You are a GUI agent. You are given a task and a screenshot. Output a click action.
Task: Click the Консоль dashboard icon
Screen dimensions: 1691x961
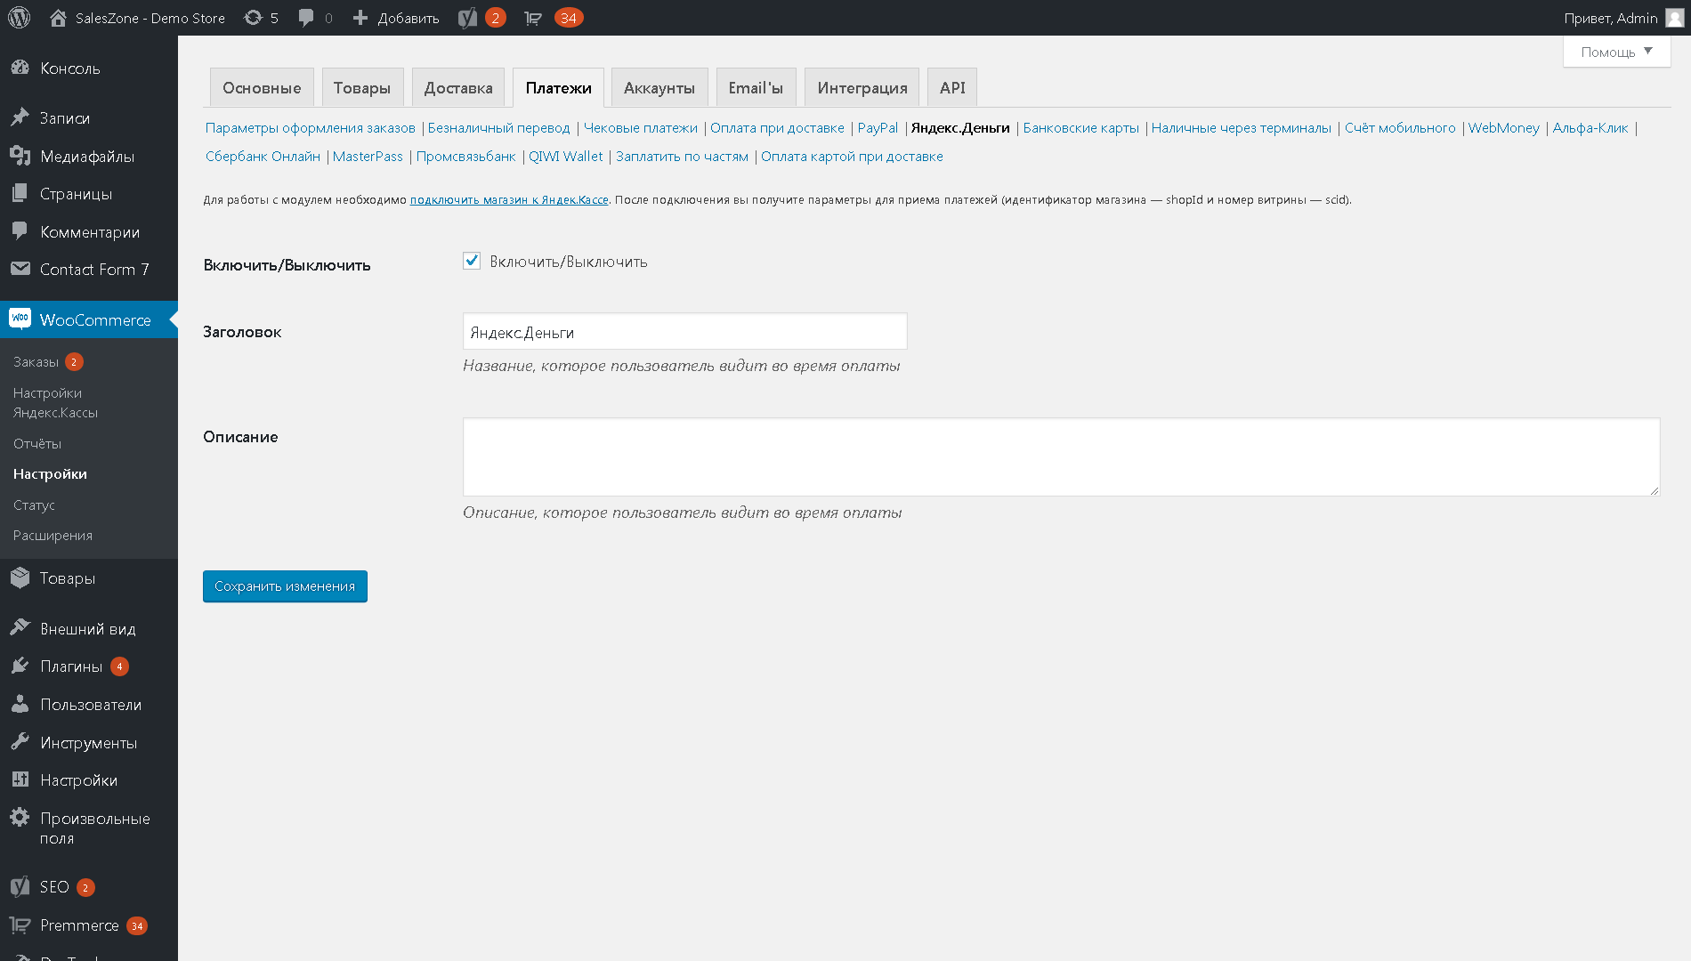click(20, 68)
